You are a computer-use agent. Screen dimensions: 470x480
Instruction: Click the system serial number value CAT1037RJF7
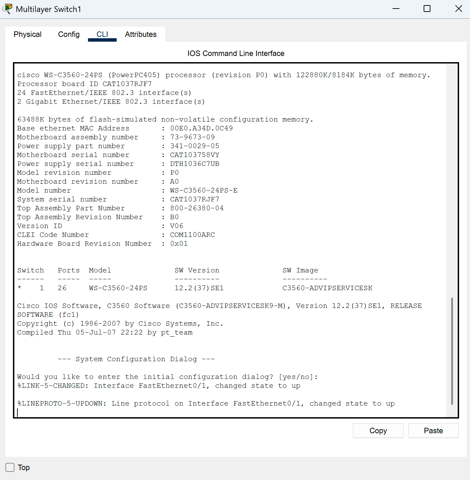click(x=195, y=199)
